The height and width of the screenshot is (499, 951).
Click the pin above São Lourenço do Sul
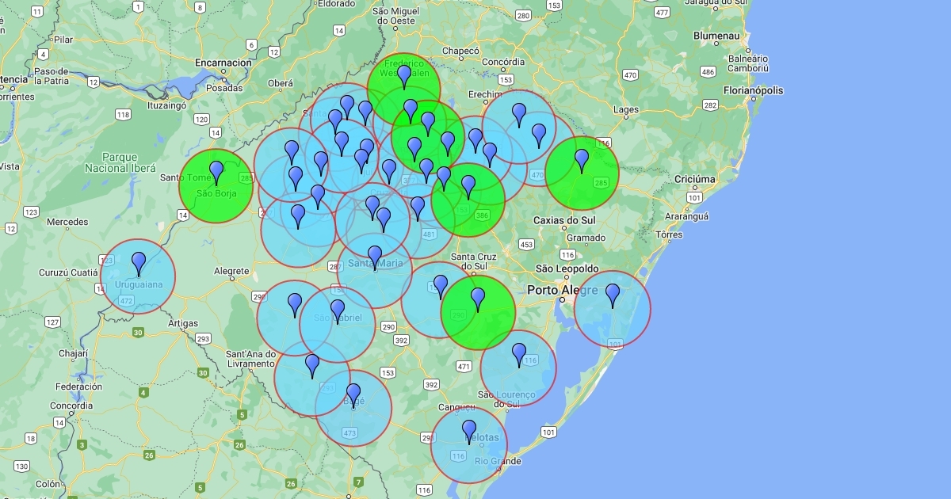coord(519,355)
